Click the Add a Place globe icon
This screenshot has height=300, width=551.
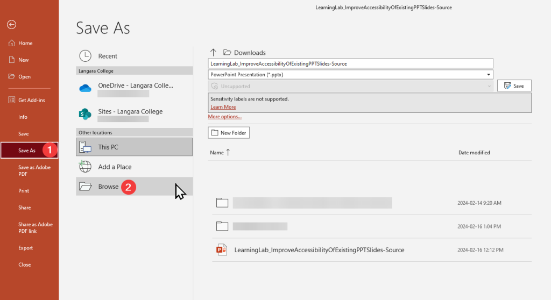coord(85,167)
